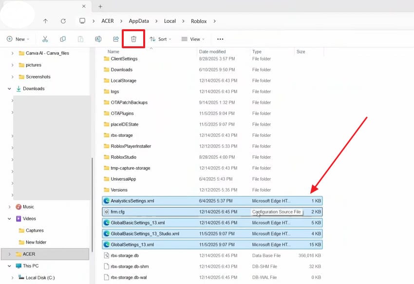Expand the Canva AI - Canva_files tree node
The image size is (414, 284).
(x=12, y=53)
